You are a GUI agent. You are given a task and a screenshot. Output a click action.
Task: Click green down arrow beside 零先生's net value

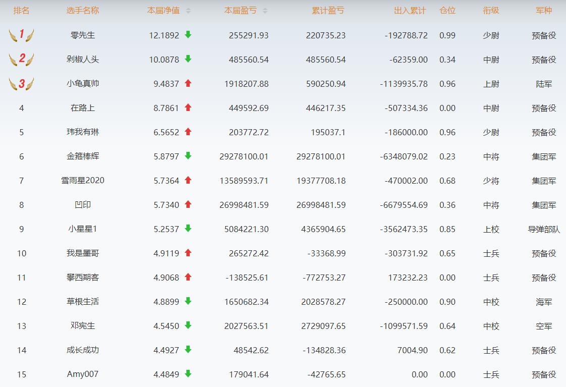tap(188, 35)
